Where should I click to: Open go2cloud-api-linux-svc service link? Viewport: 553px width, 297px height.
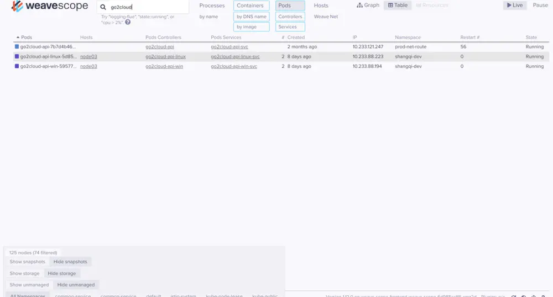(235, 56)
